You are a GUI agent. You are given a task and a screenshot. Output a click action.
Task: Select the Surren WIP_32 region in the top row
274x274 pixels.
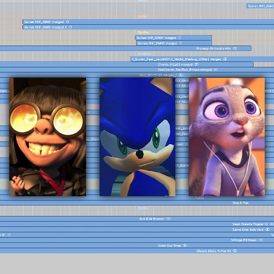(260, 6)
